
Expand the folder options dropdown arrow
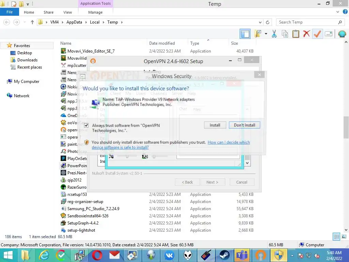pos(266,34)
